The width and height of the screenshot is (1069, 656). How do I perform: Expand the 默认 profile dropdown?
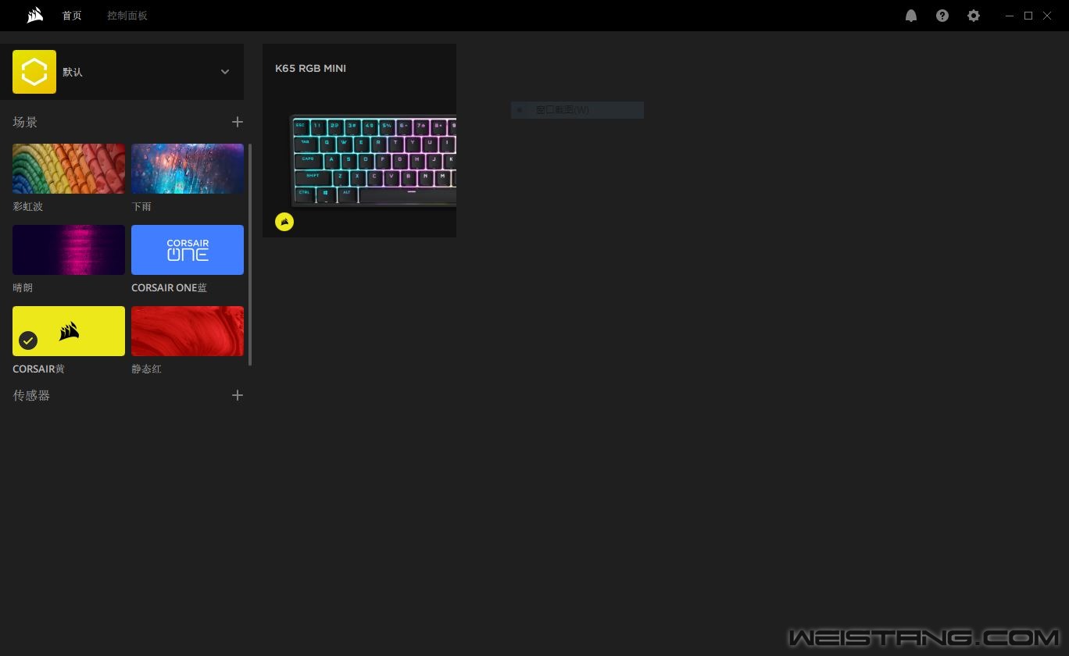coord(225,72)
